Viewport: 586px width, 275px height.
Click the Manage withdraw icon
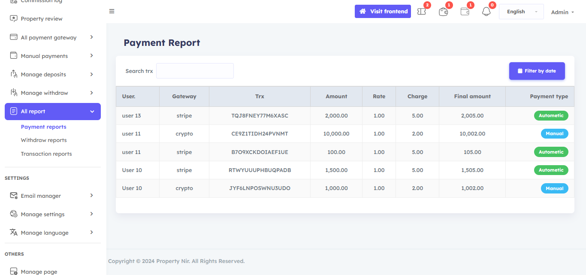(x=14, y=93)
